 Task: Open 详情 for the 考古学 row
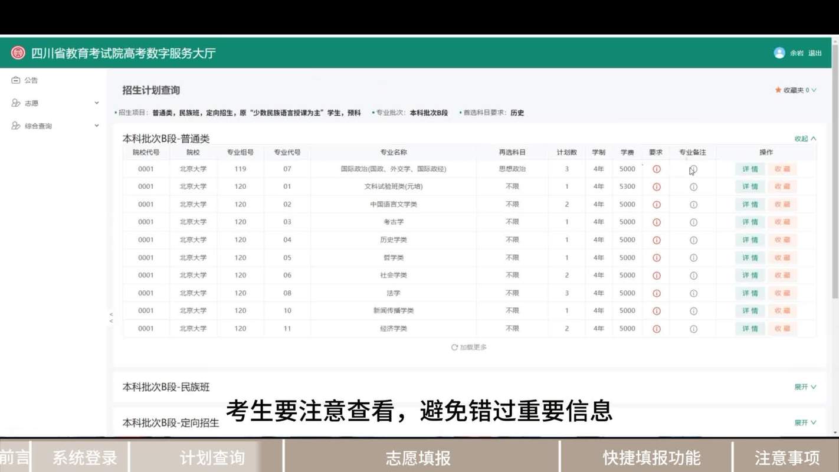pyautogui.click(x=750, y=222)
